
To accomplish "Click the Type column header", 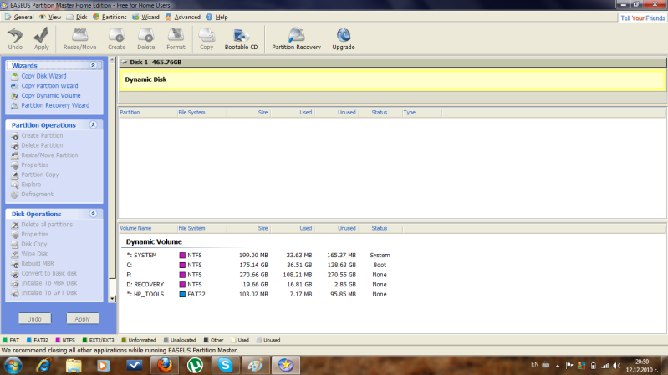I will [421, 113].
